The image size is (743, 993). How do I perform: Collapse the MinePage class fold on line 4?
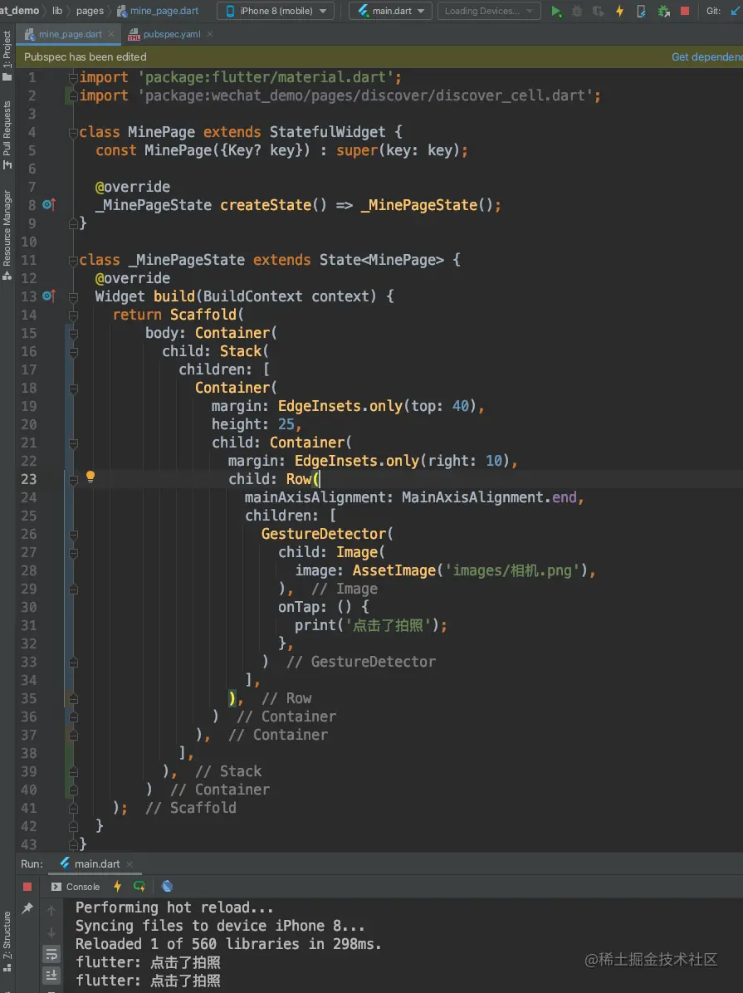tap(73, 132)
